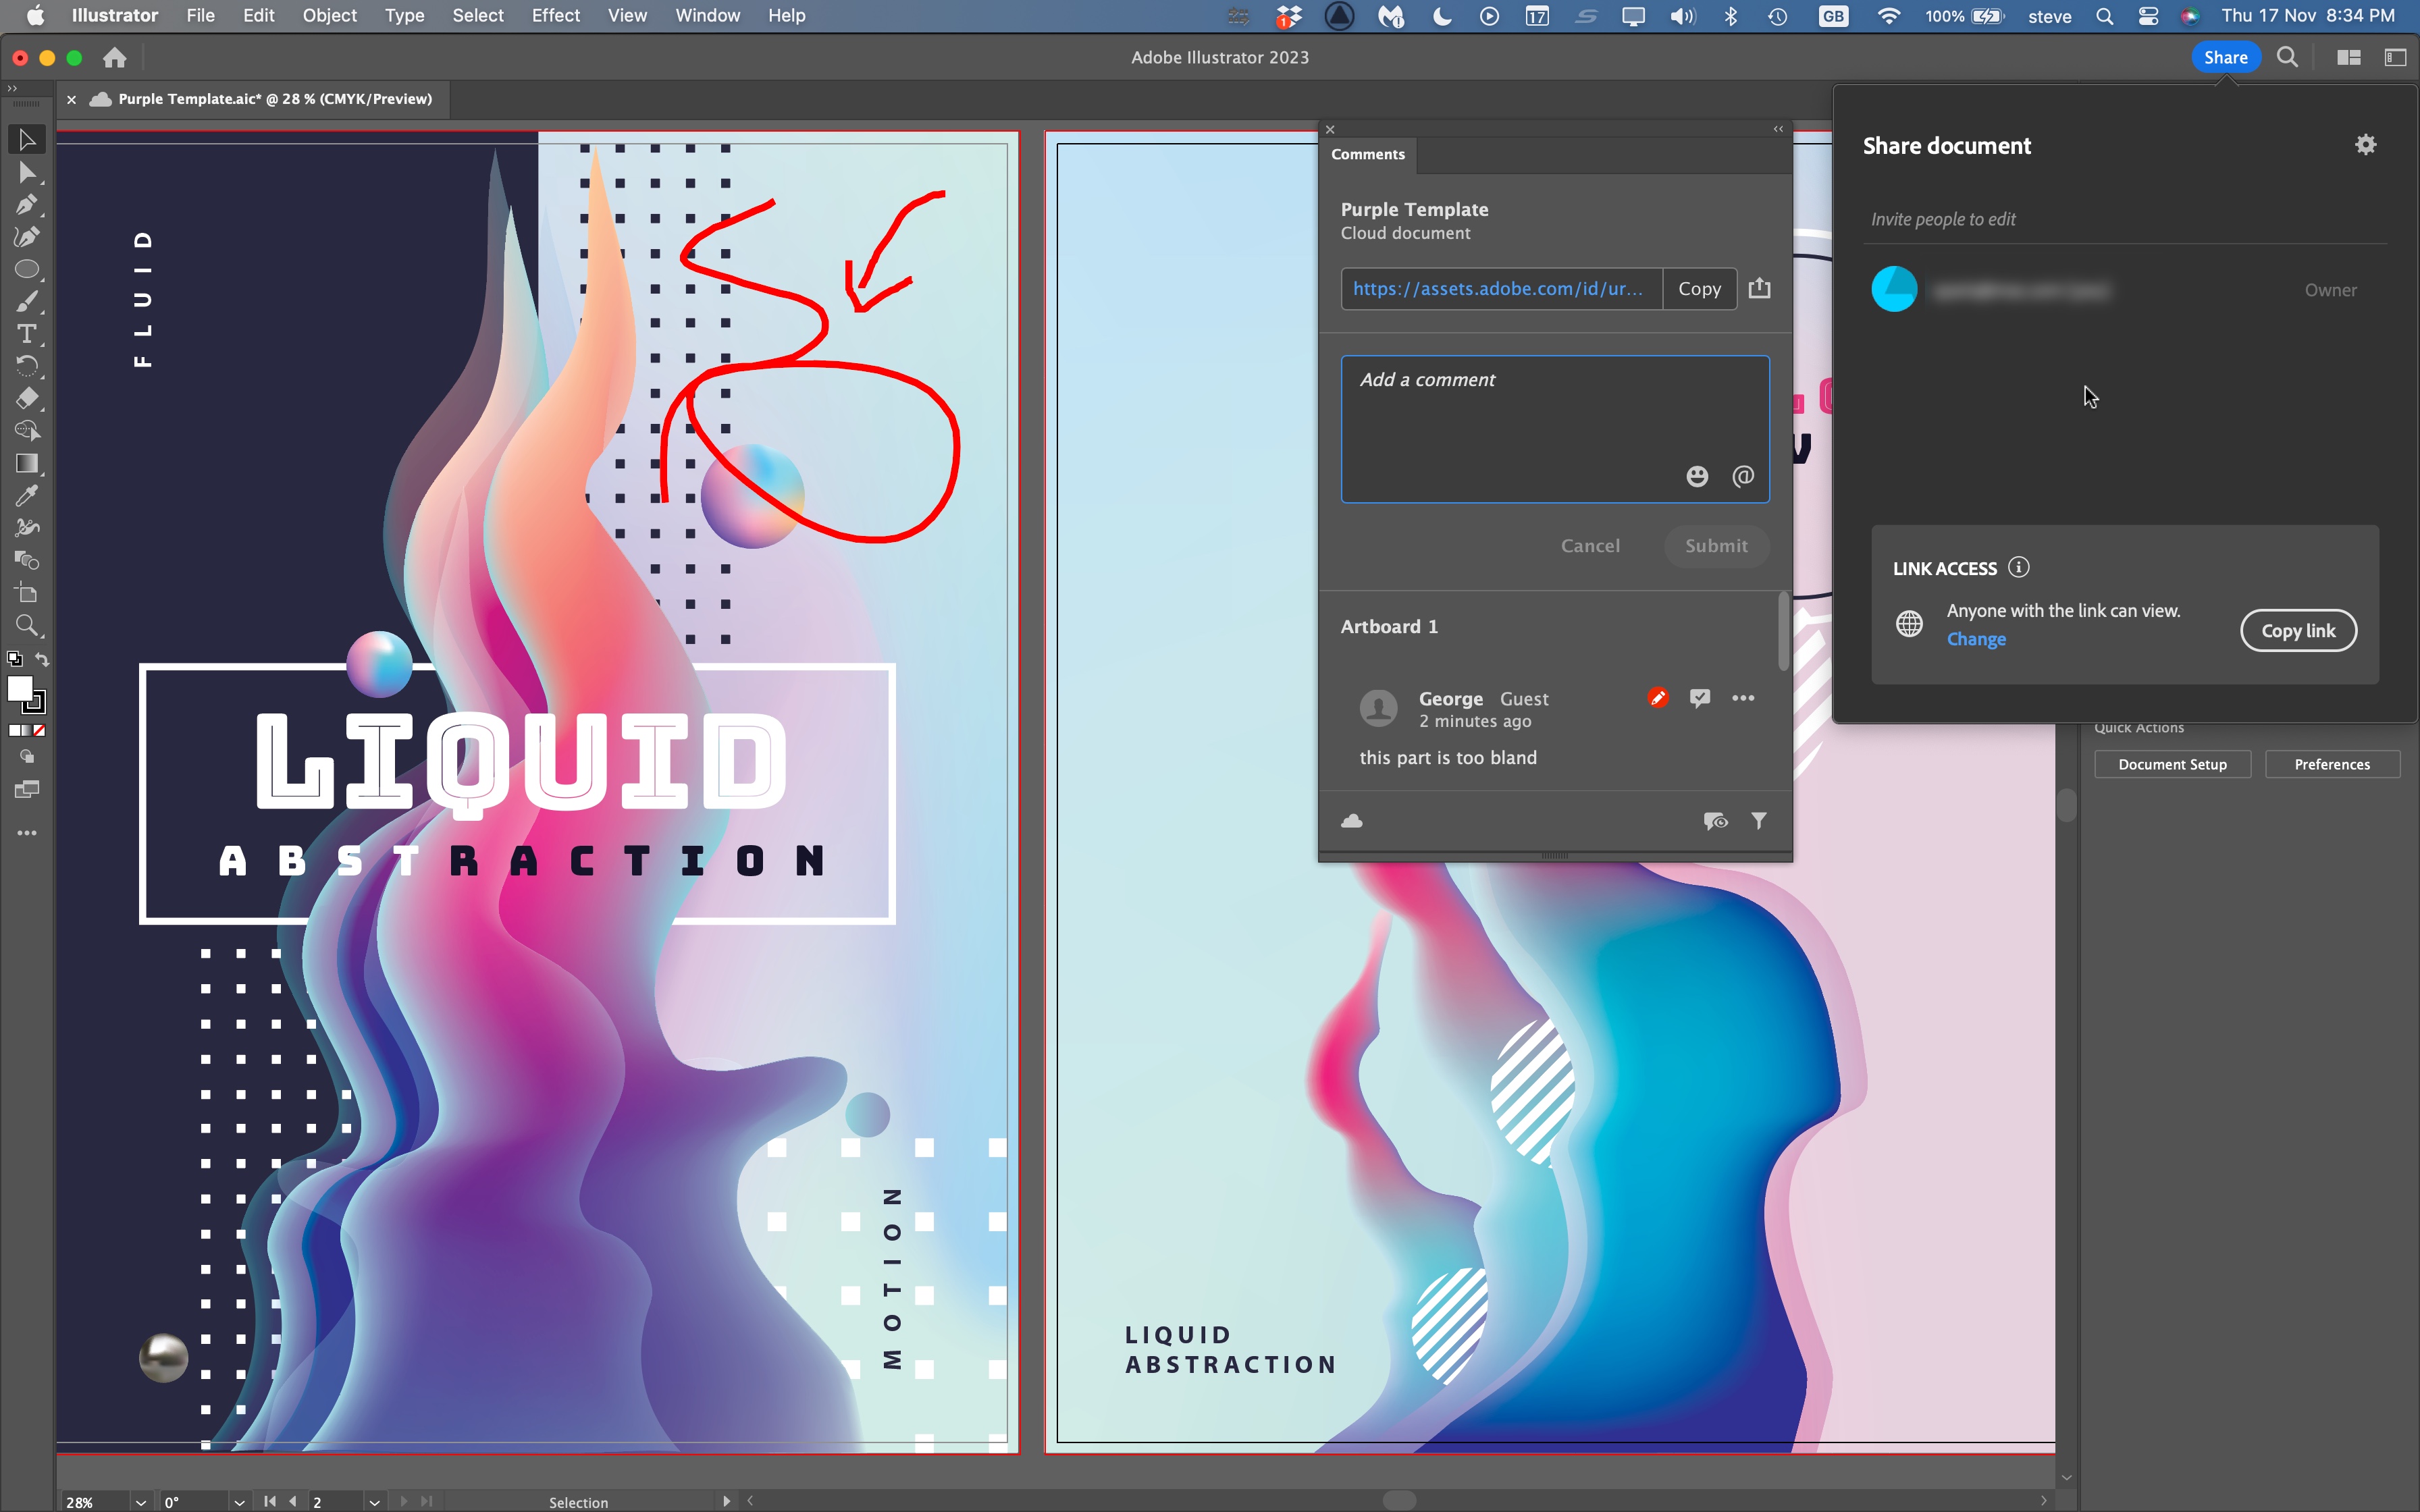This screenshot has width=2420, height=1512.
Task: Select the Type tool
Action: (x=28, y=332)
